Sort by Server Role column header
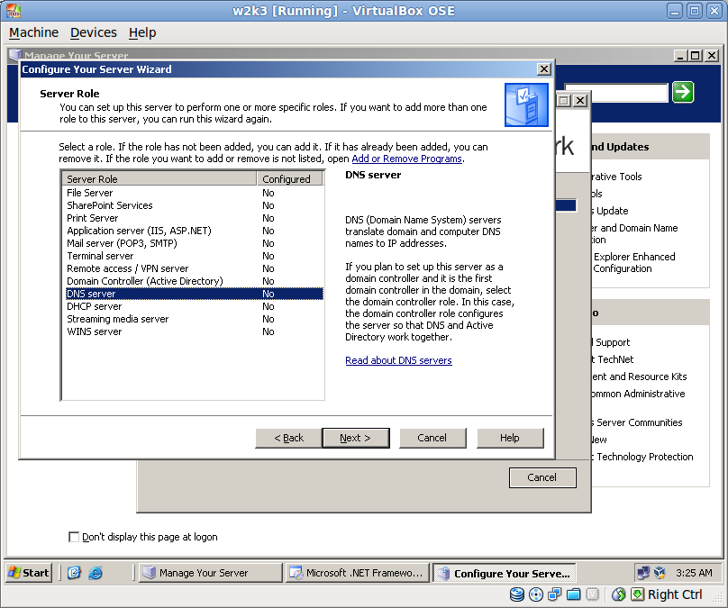Viewport: 728px width, 608px height. coord(159,178)
